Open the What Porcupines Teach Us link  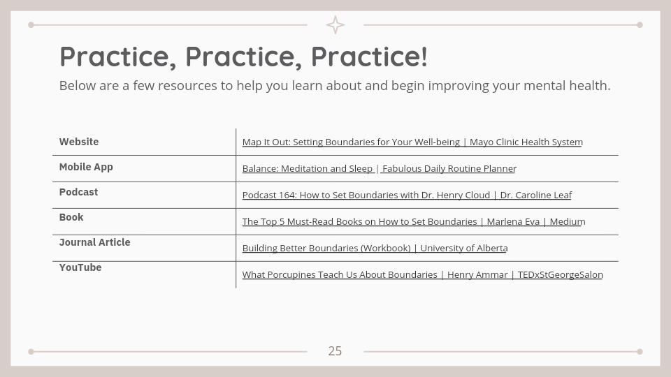pyautogui.click(x=422, y=274)
